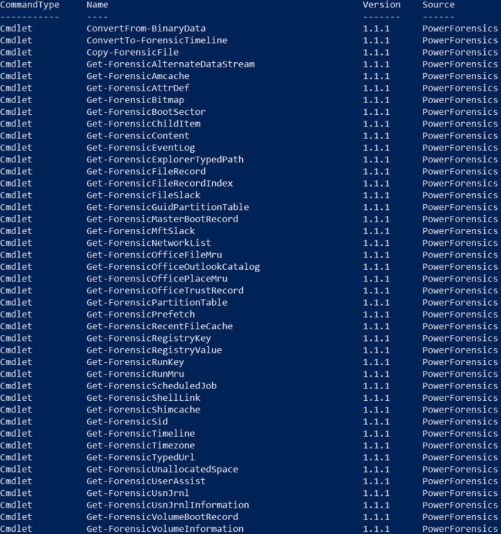Click the Source column header
The width and height of the screenshot is (501, 534).
point(438,5)
